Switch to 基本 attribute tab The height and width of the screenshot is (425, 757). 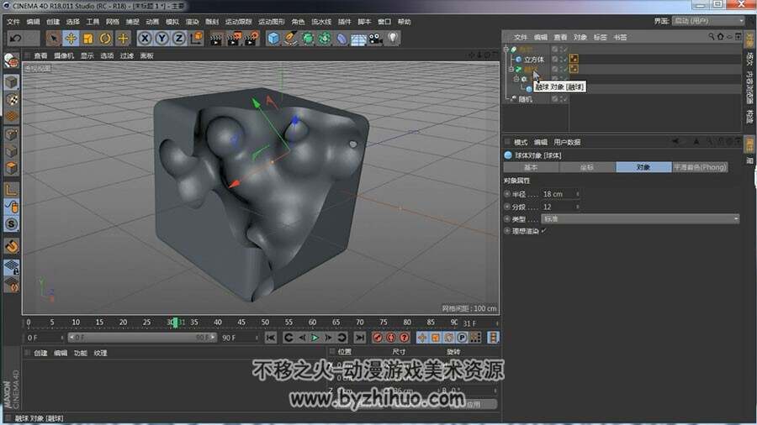(531, 167)
